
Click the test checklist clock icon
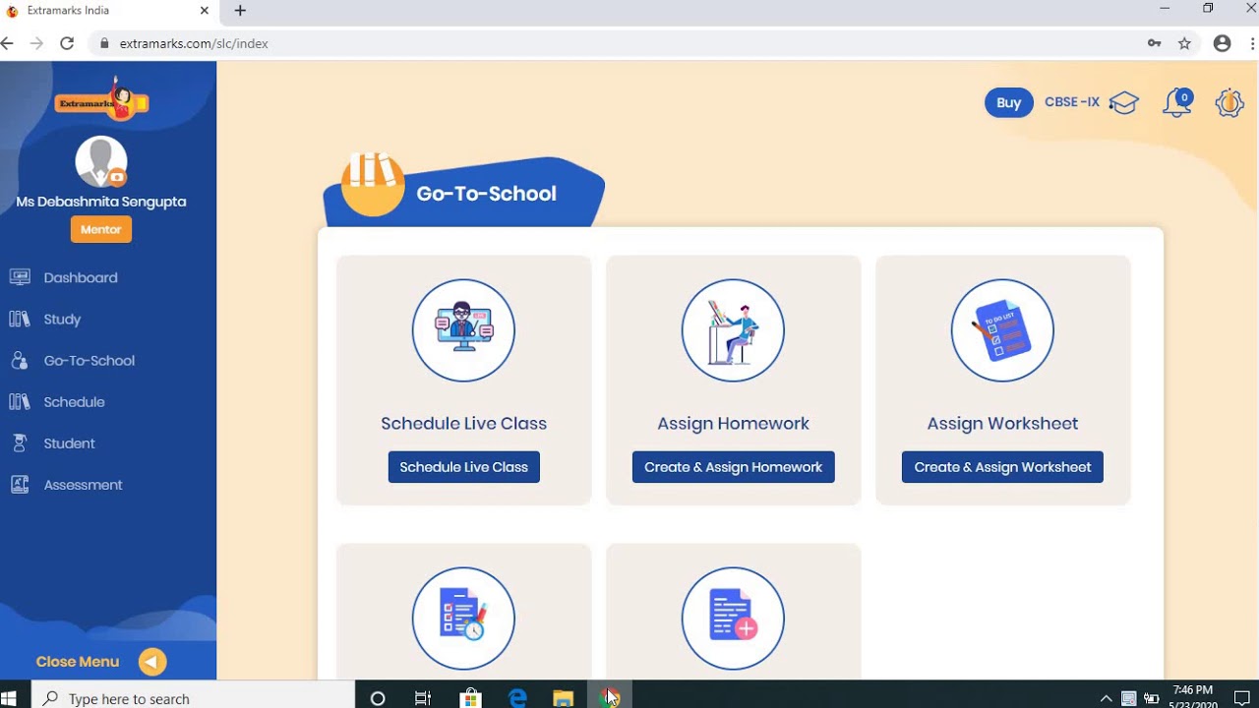(463, 619)
